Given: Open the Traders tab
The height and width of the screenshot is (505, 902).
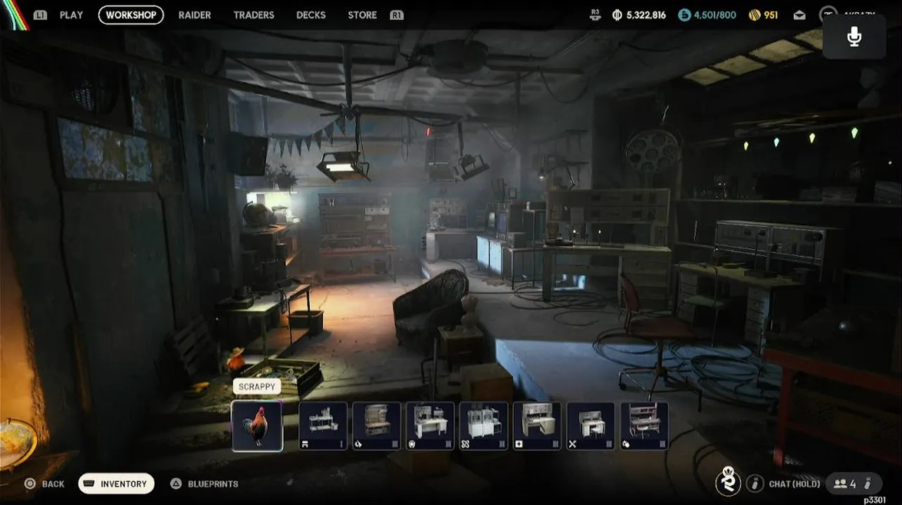Looking at the screenshot, I should [254, 15].
